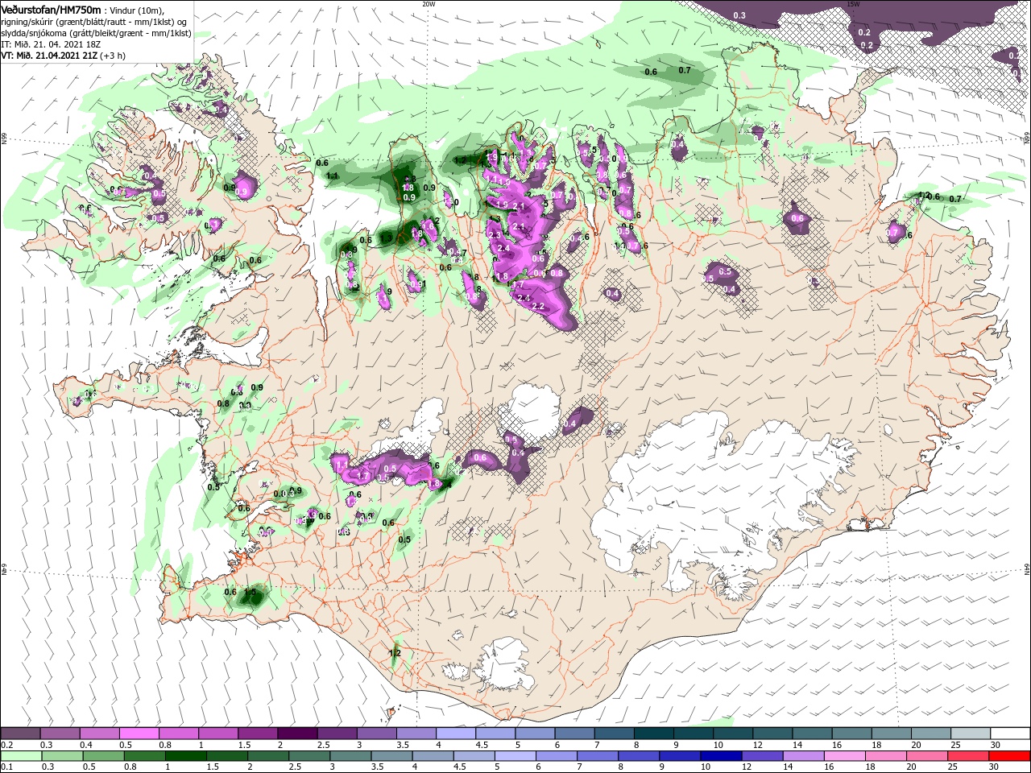The image size is (1031, 773).
Task: Click the 2.2 snowfall value on the map
Action: (539, 307)
